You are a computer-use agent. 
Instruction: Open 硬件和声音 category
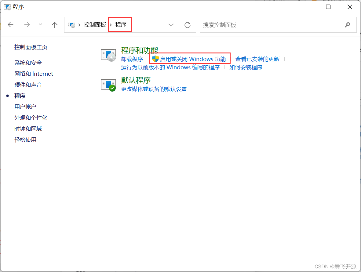pyautogui.click(x=28, y=85)
